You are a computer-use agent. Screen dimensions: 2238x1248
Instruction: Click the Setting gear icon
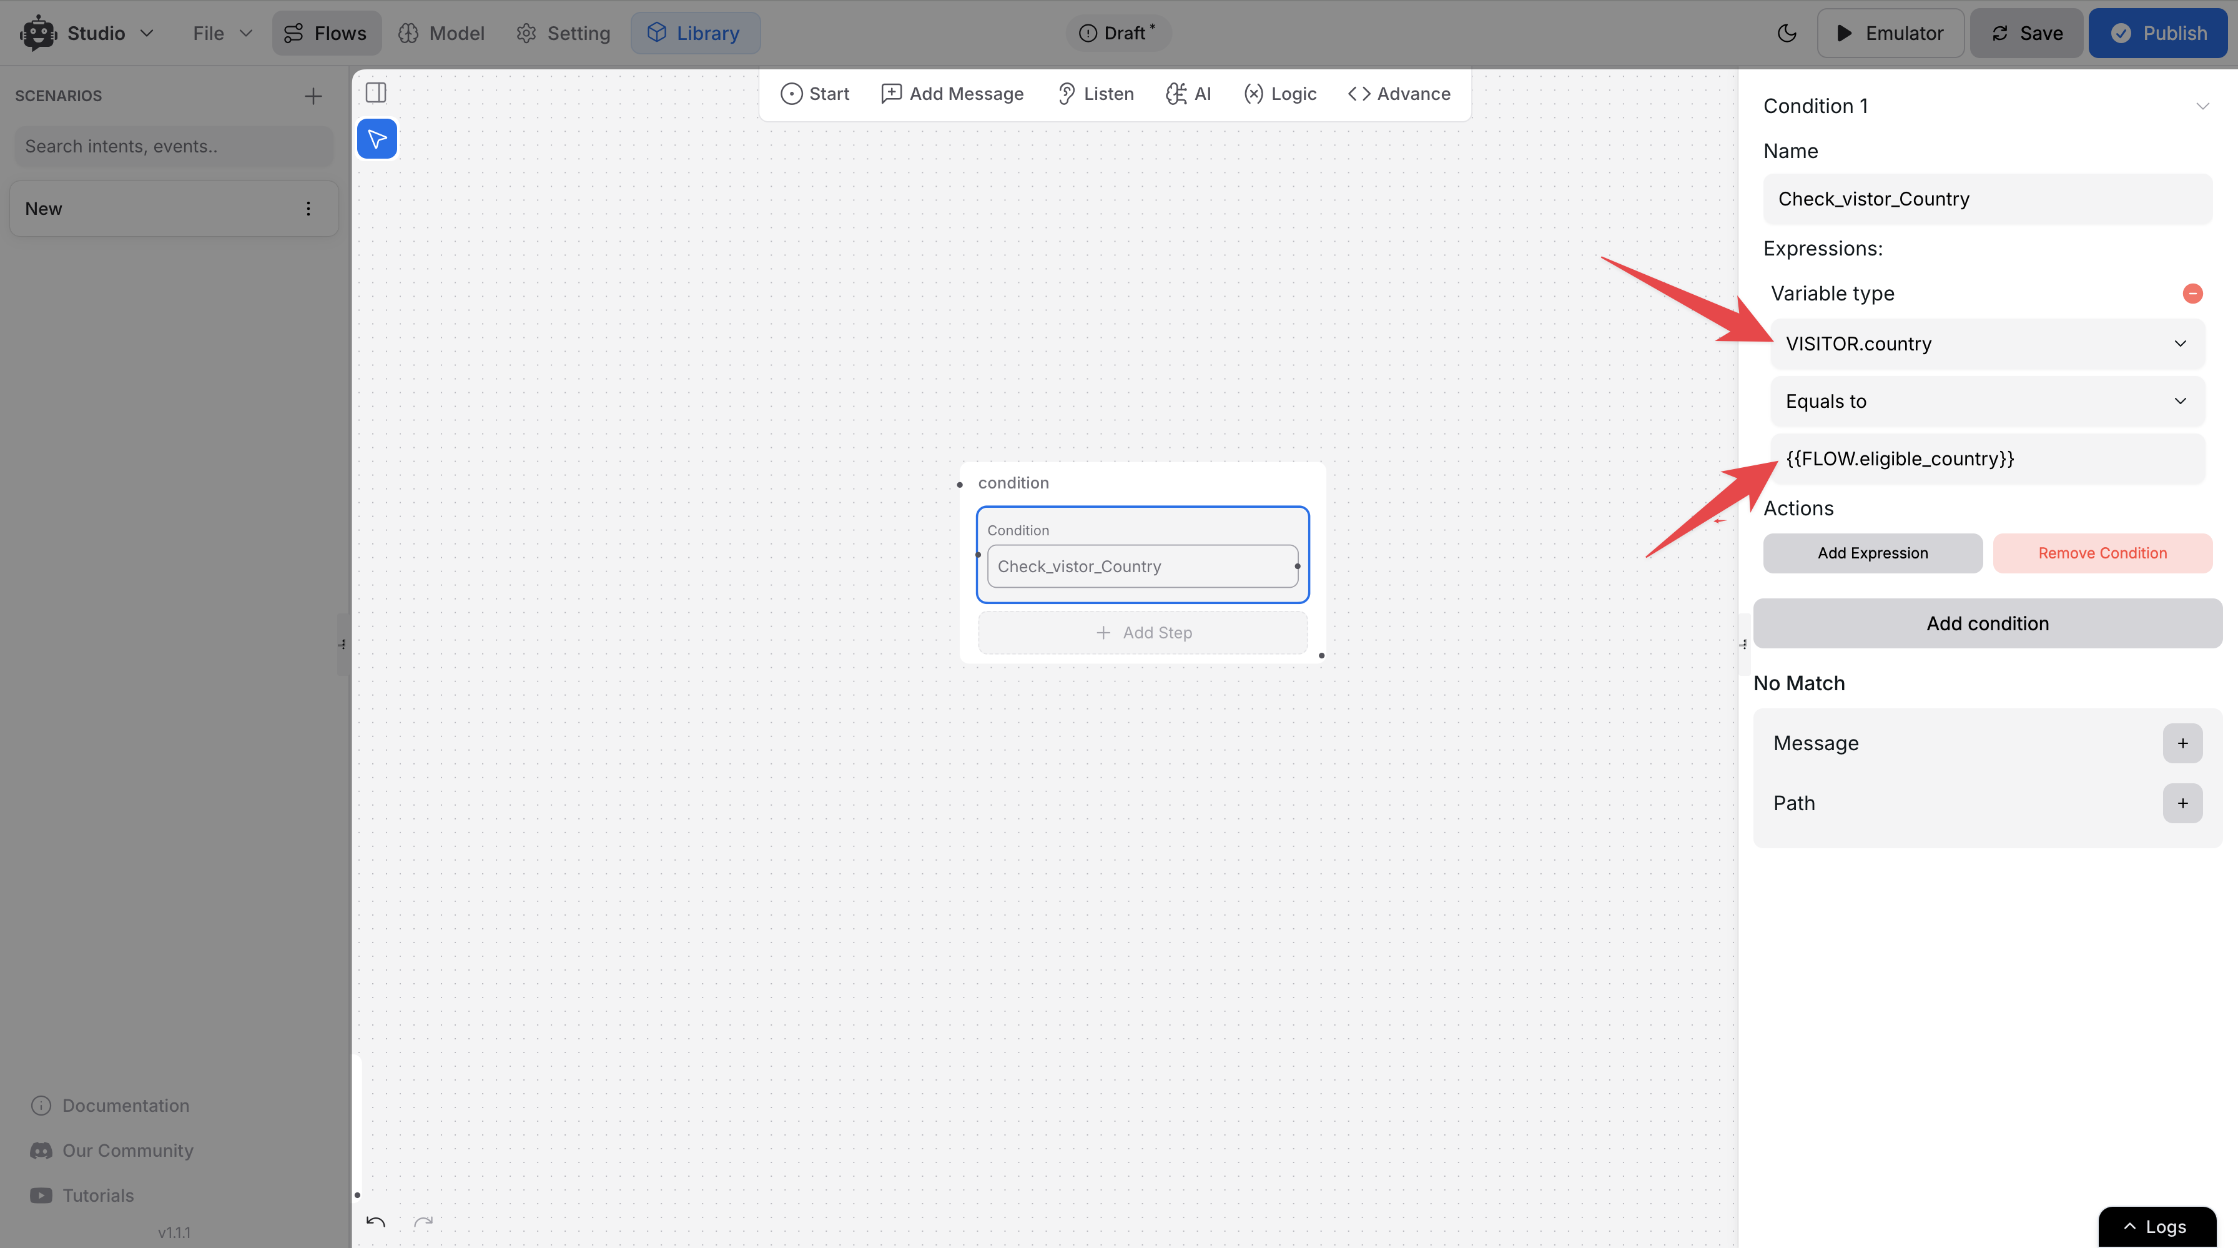tap(526, 33)
